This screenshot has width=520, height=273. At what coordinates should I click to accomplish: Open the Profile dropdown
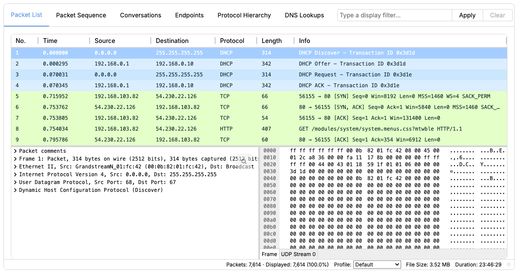[x=377, y=264]
